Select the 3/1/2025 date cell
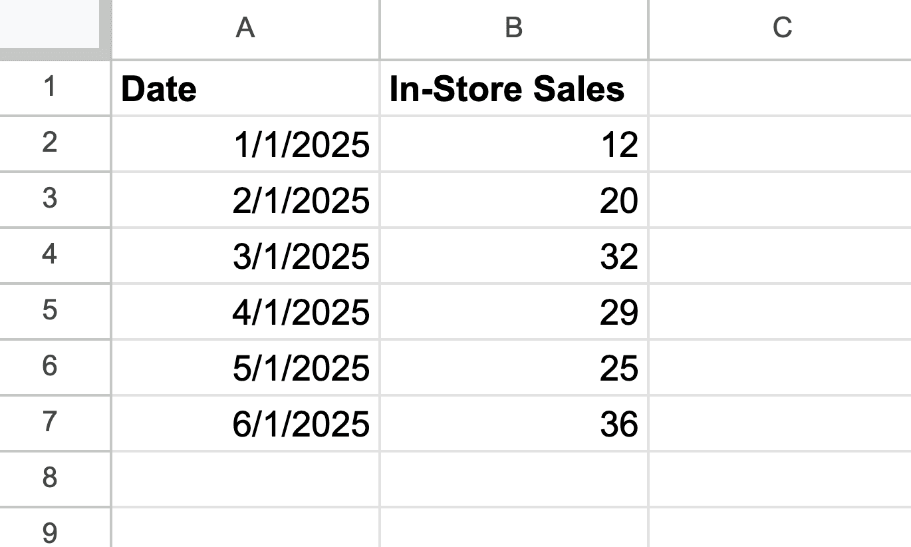This screenshot has height=547, width=911. click(x=245, y=256)
